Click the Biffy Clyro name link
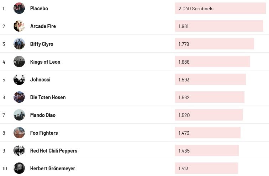 (42, 44)
